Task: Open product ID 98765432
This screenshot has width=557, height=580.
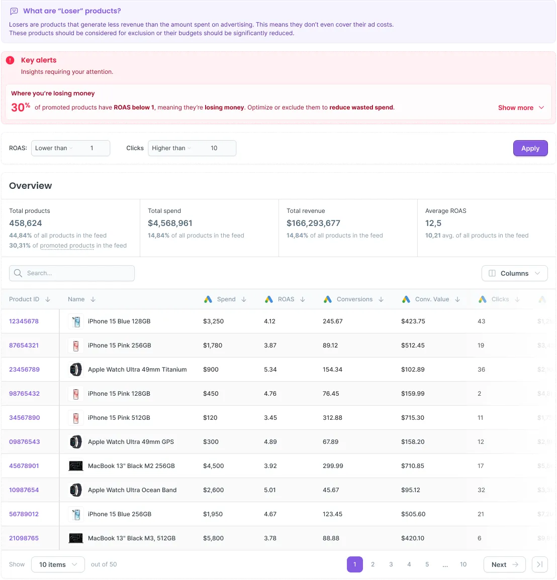Action: pyautogui.click(x=24, y=393)
